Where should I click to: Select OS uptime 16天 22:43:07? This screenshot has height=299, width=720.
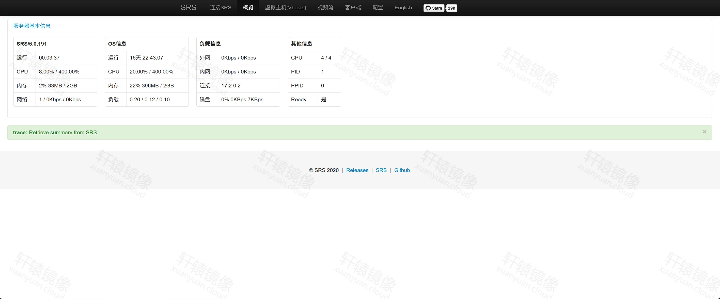(146, 58)
